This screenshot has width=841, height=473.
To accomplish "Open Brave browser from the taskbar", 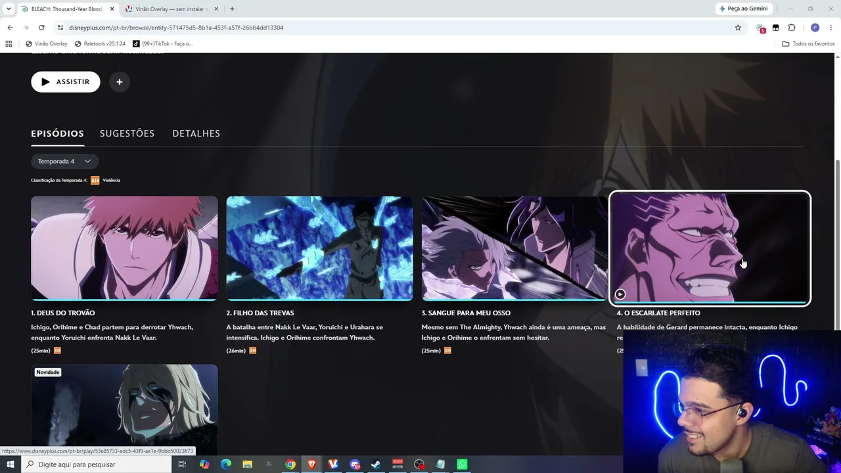I will click(312, 464).
